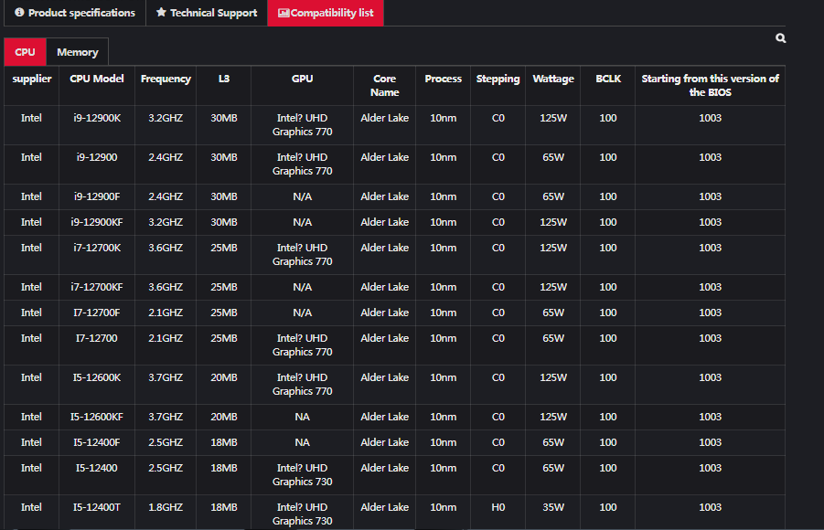The height and width of the screenshot is (530, 824).
Task: Select the I7-12700F model cell
Action: pos(97,313)
